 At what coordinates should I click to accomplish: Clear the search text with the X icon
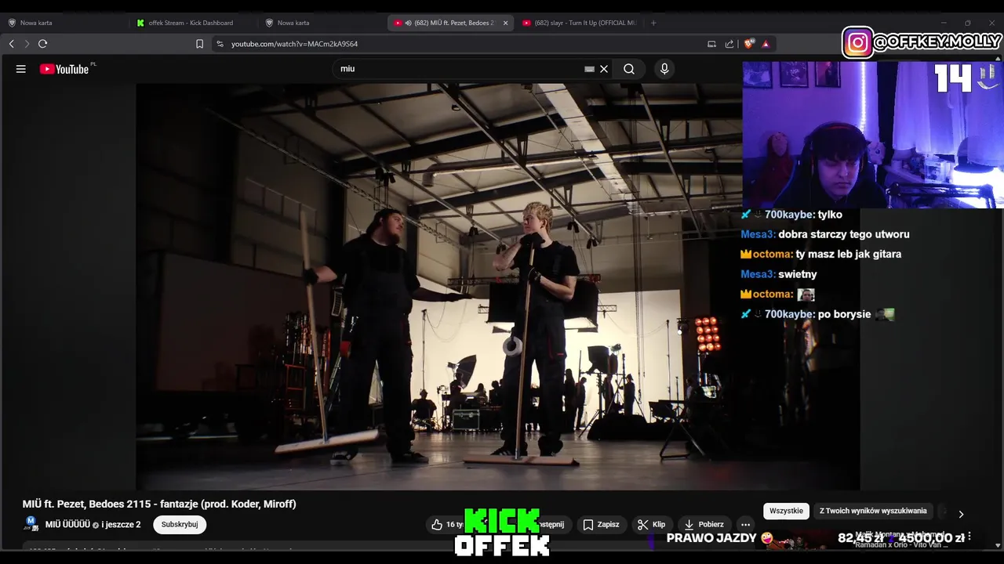point(604,69)
